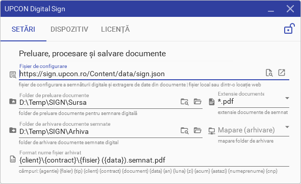Expand the Extensie documente dropdown
Screen dimensions: 301x184
click(x=287, y=98)
